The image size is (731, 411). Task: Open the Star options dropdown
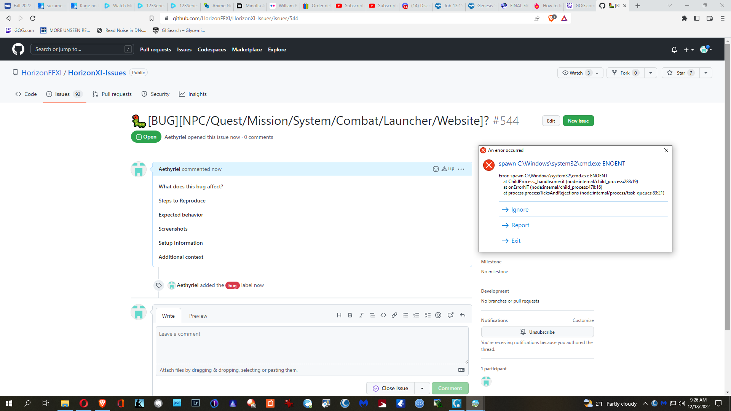pyautogui.click(x=706, y=73)
